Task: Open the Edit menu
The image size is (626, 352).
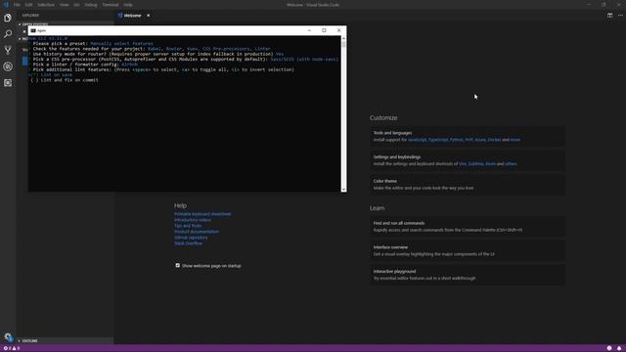Action: 28,5
